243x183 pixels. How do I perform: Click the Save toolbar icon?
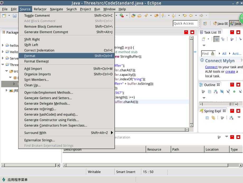[15, 16]
